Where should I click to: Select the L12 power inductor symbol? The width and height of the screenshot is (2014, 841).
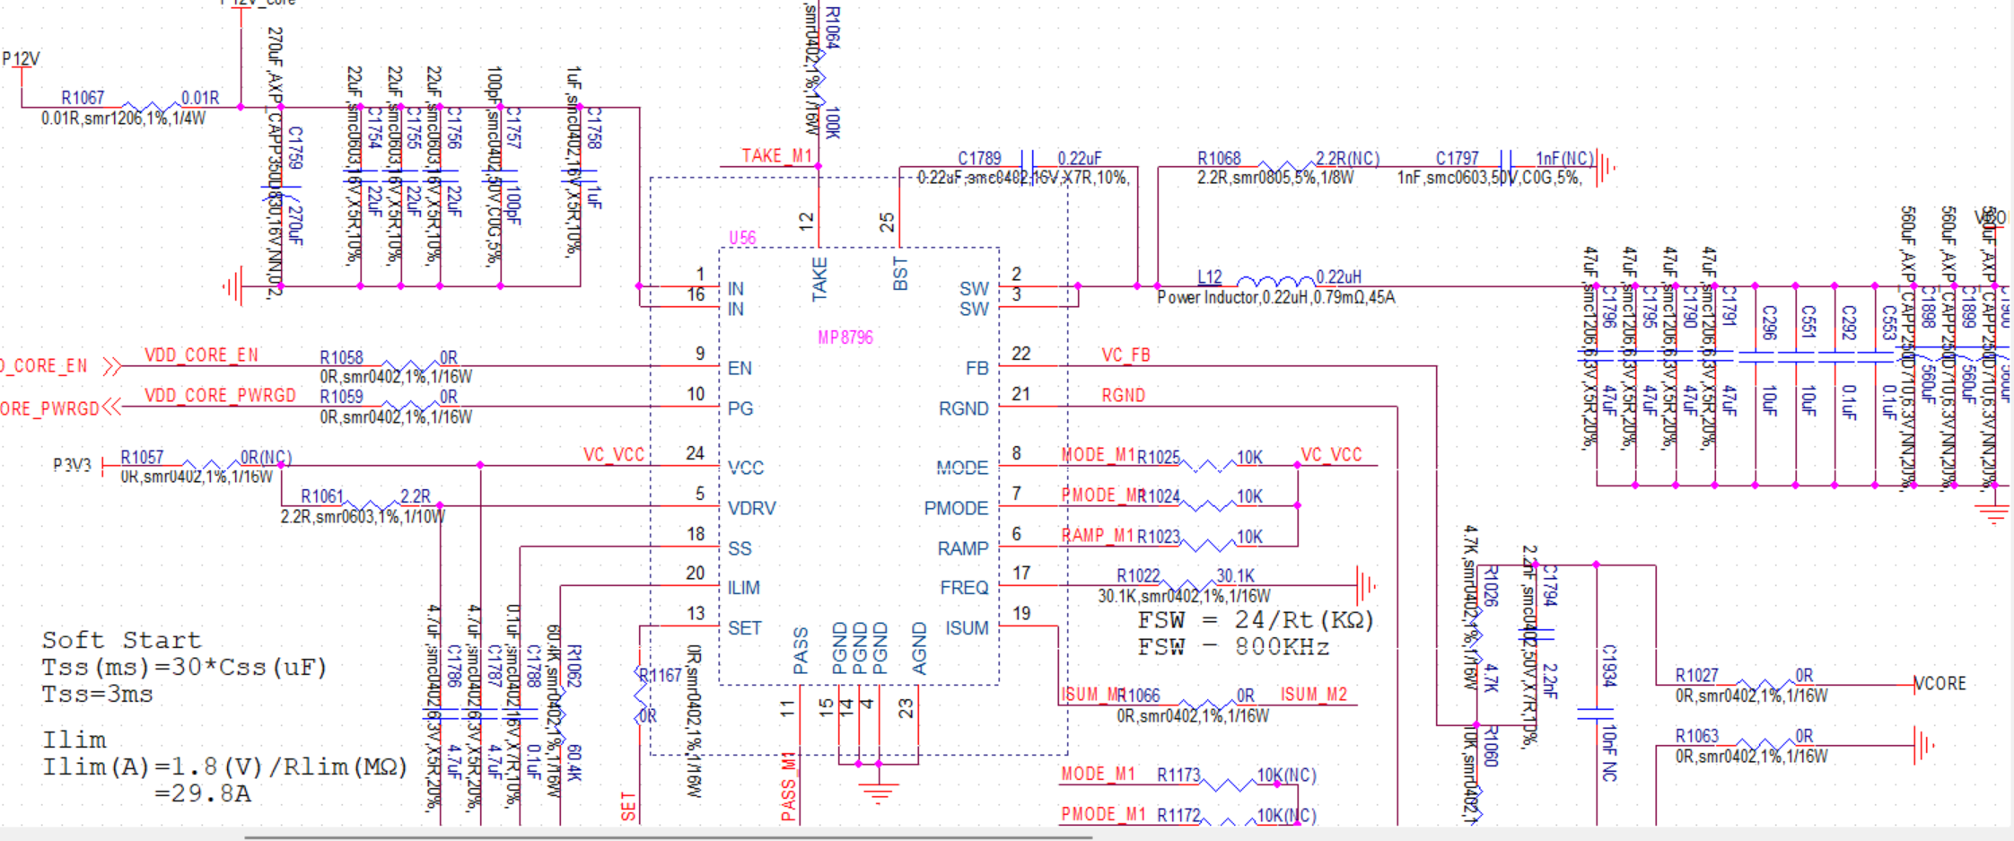tap(1275, 282)
